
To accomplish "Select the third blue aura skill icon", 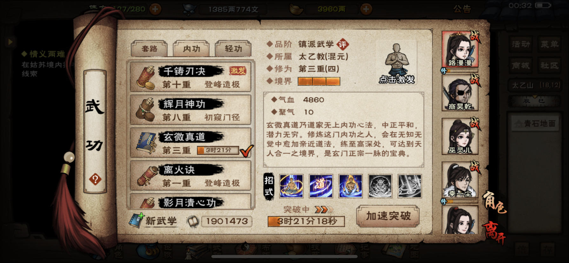I will pos(351,186).
